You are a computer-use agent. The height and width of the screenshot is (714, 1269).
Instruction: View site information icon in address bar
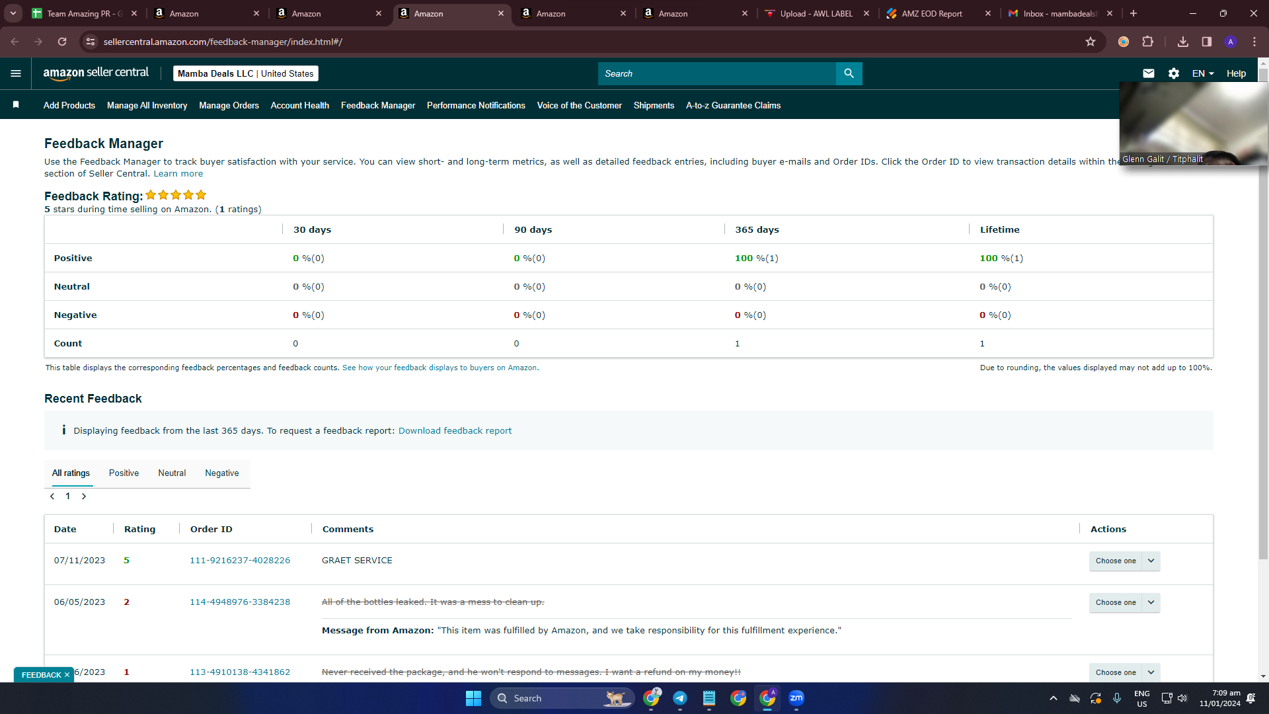point(91,42)
